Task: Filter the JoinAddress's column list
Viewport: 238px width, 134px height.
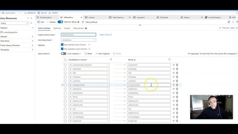Action: click(x=111, y=60)
